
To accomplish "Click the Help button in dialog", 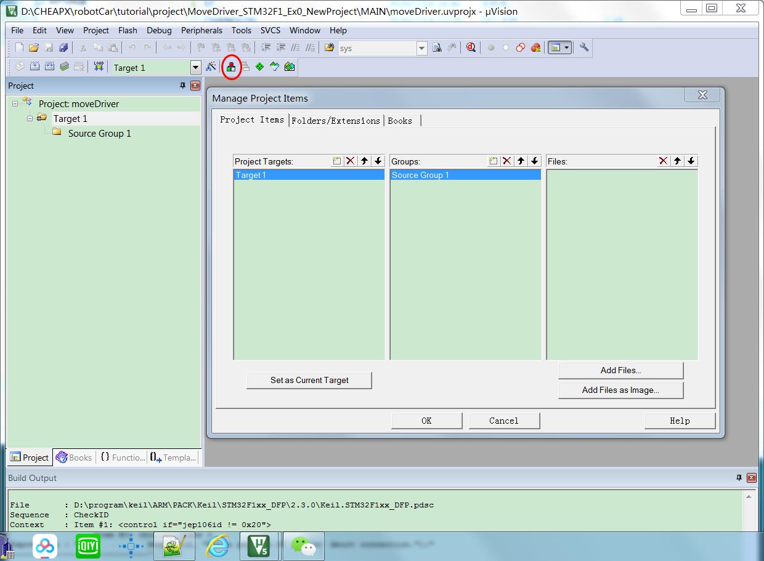I will (x=680, y=421).
